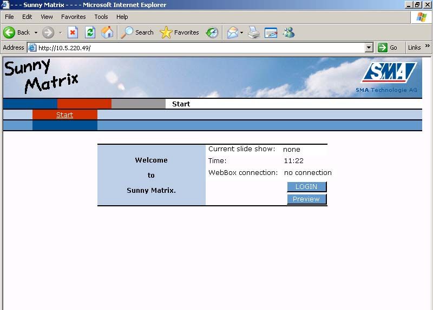
Task: Click the 'Links' toolbar label
Action: point(414,48)
